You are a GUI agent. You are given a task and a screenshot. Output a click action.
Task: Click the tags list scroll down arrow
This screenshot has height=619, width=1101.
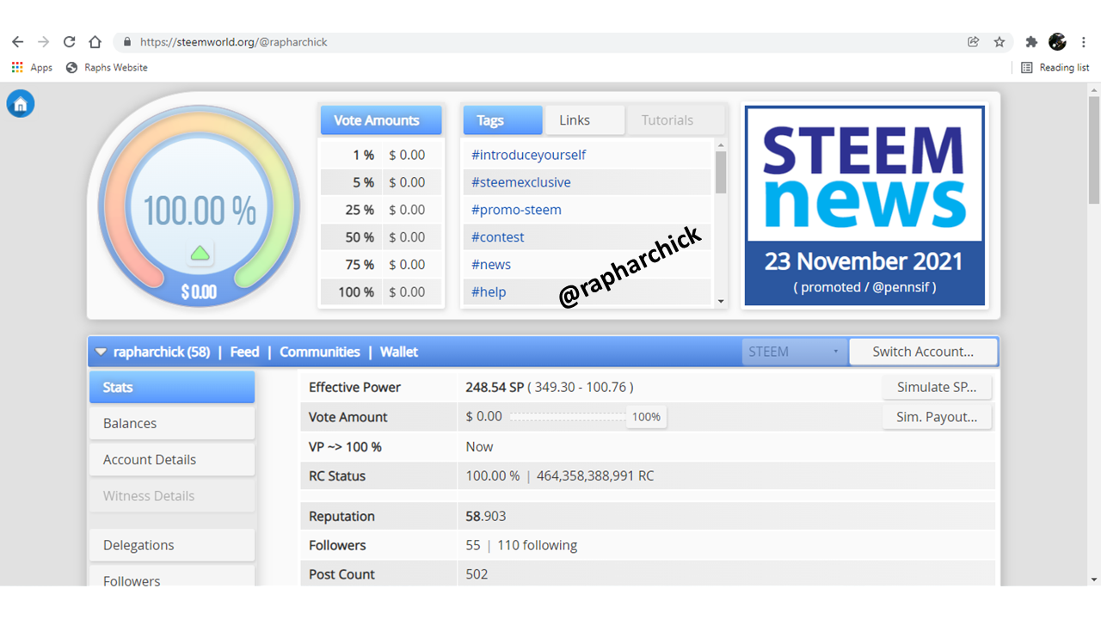coord(721,301)
